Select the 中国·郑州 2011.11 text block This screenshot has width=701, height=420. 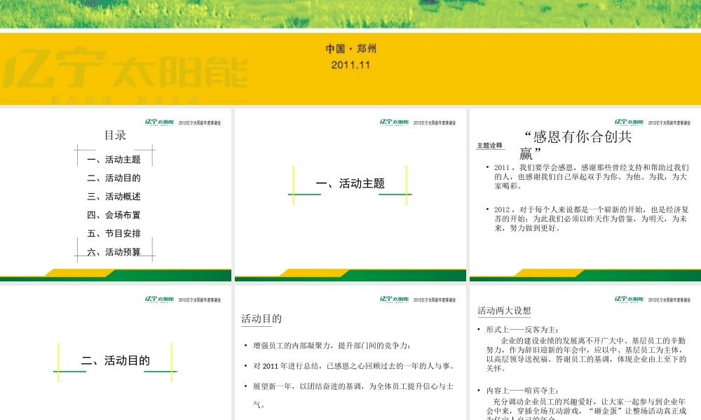click(350, 56)
